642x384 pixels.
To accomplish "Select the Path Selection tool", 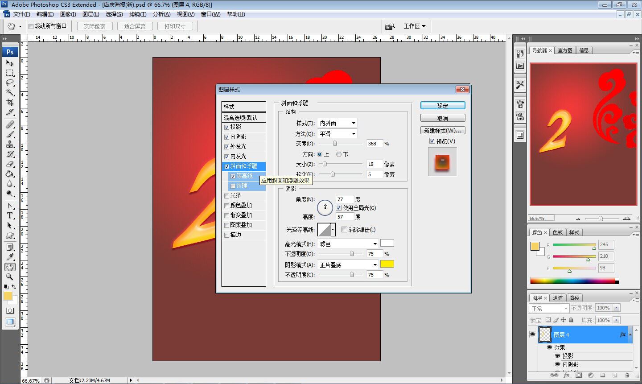I will point(10,225).
